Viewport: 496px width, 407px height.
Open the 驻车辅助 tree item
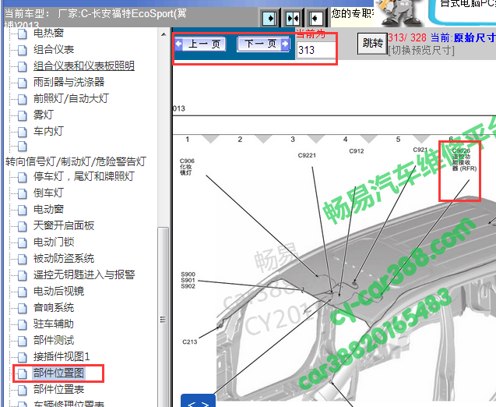(x=54, y=324)
